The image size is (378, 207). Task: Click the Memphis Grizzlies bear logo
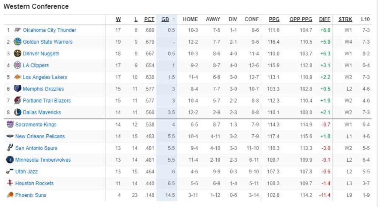17,89
